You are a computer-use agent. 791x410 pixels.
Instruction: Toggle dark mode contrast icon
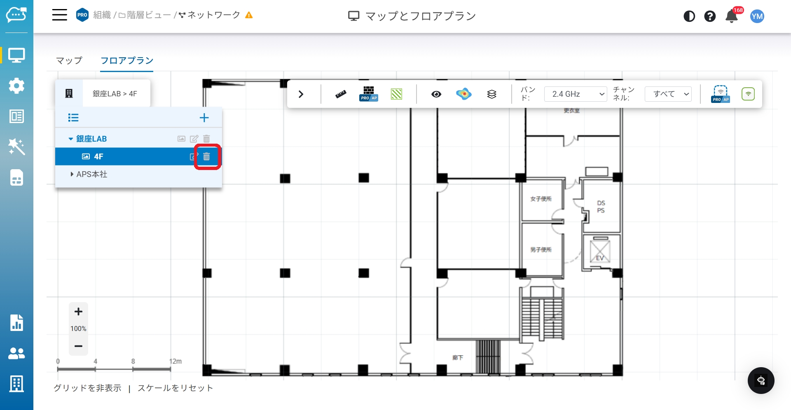pyautogui.click(x=689, y=16)
